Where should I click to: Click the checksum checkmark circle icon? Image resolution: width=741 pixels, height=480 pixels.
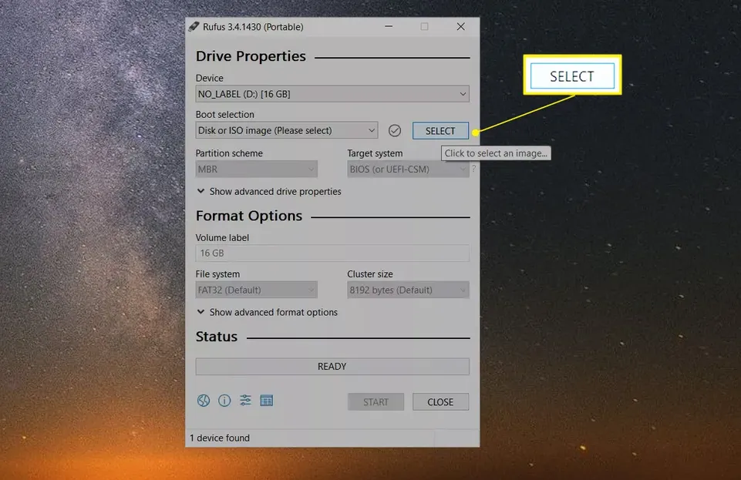coord(395,131)
